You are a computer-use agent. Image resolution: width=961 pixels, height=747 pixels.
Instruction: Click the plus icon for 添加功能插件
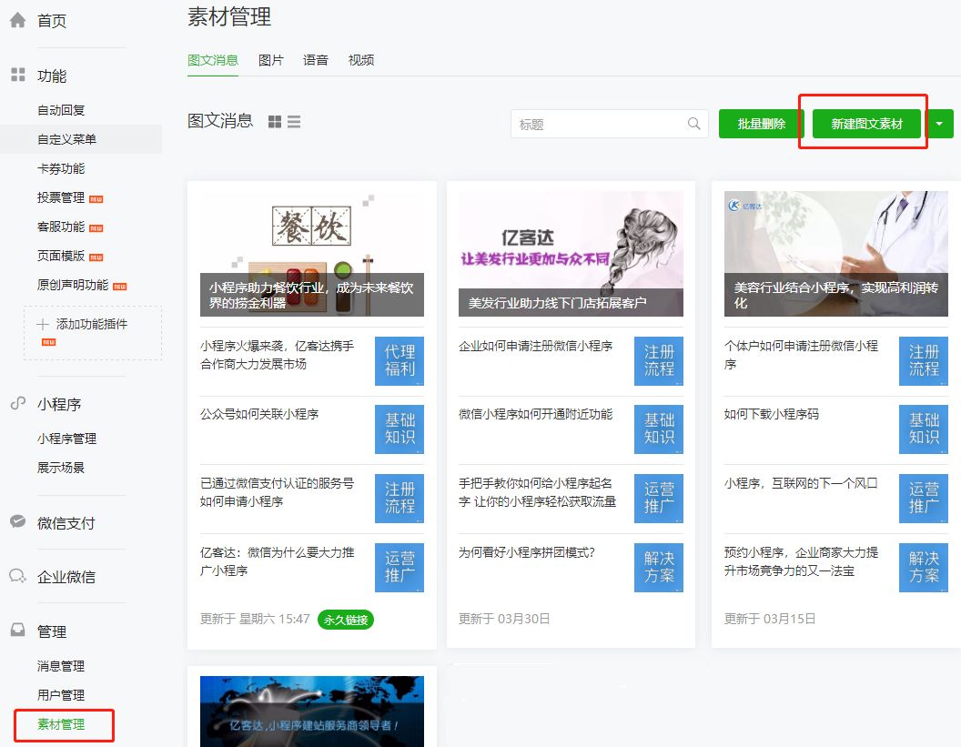(x=43, y=324)
